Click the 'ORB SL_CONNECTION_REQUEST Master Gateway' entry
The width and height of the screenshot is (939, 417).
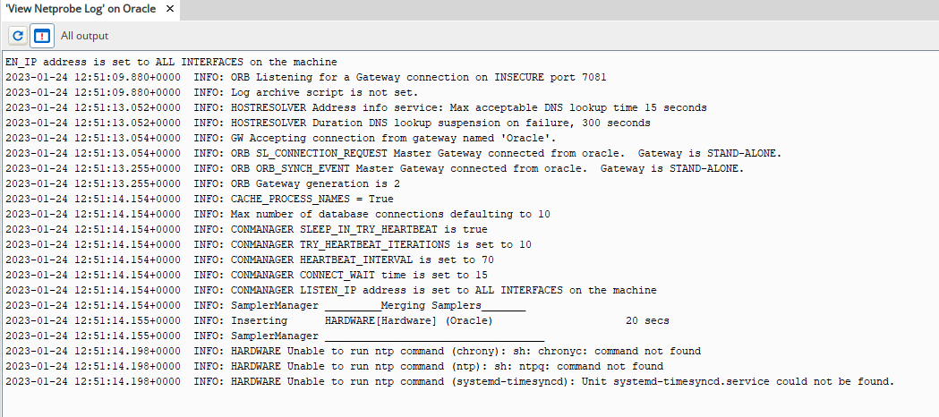pyautogui.click(x=394, y=153)
